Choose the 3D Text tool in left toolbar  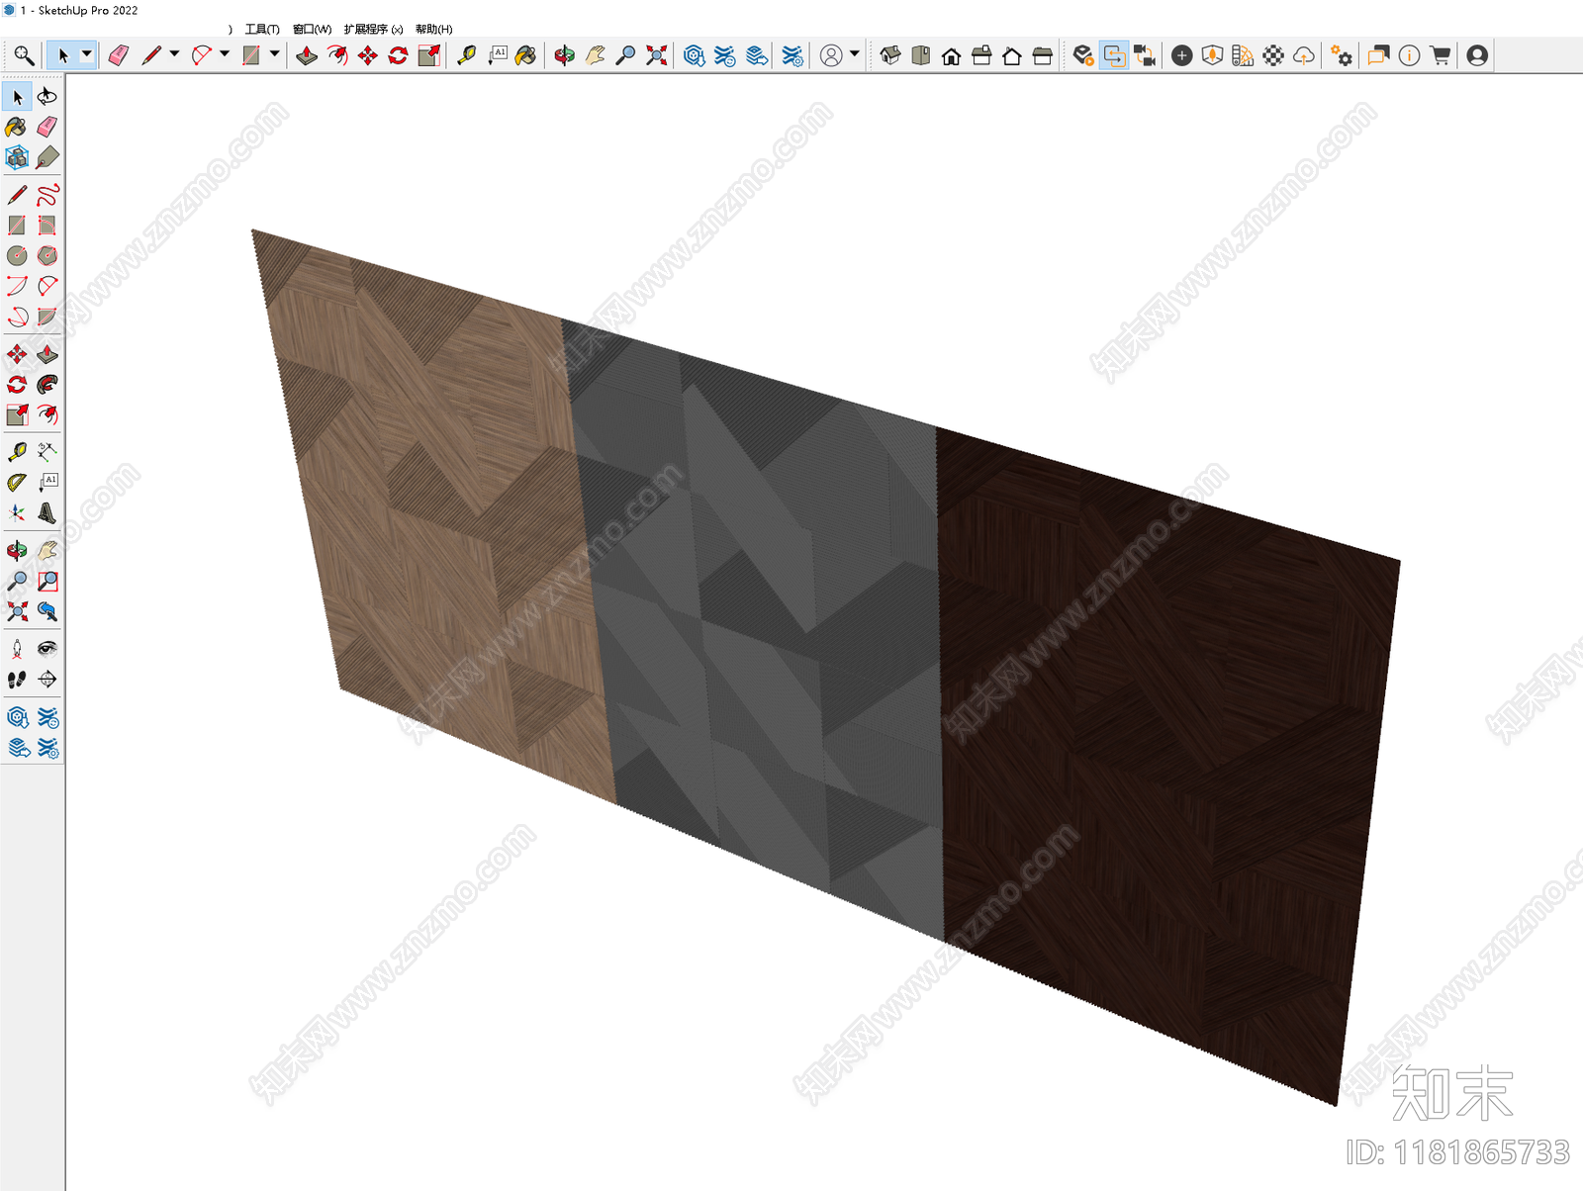[x=47, y=512]
